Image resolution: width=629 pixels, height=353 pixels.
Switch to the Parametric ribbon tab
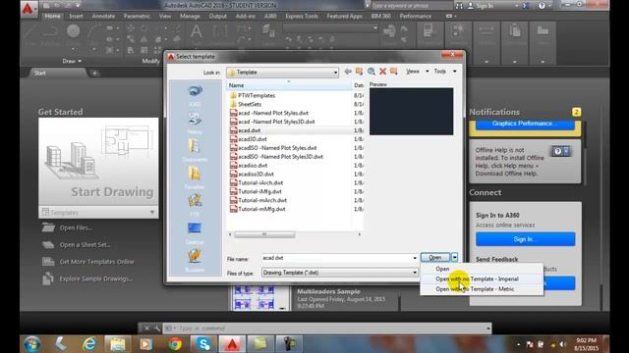click(x=137, y=16)
